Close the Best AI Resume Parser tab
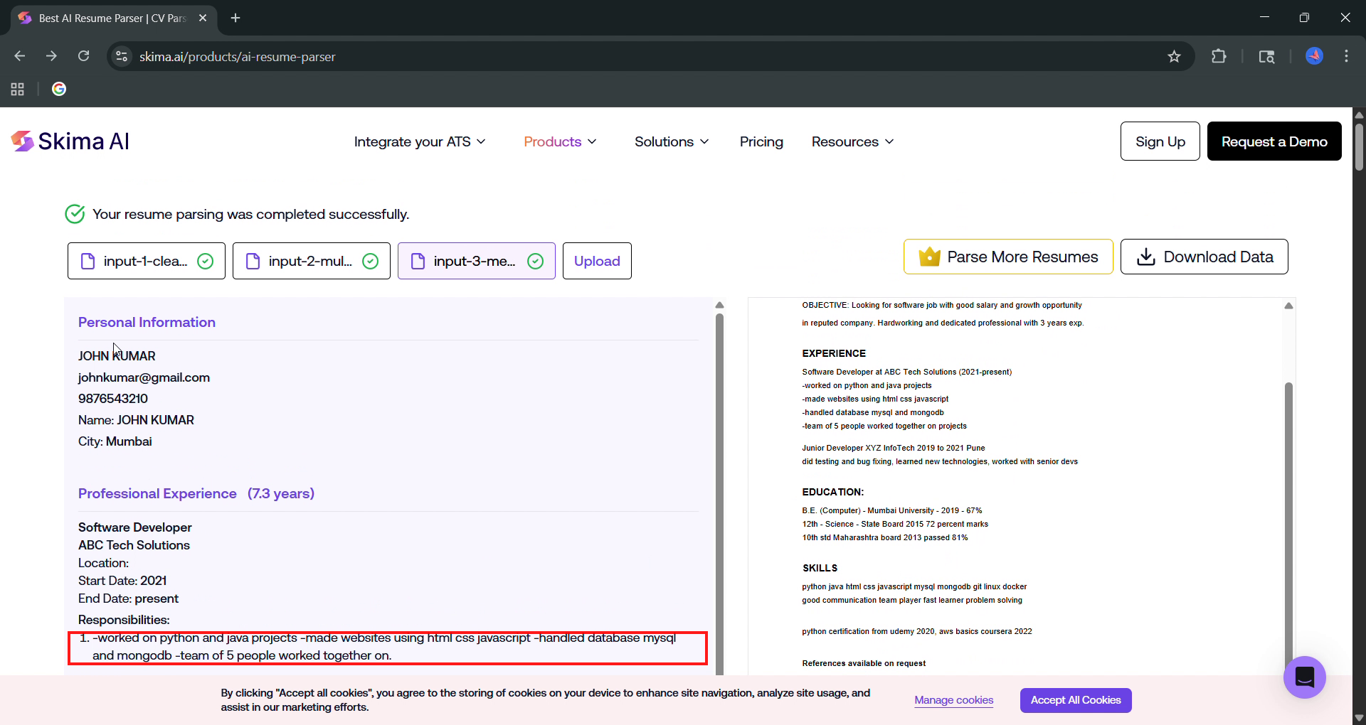Image resolution: width=1366 pixels, height=725 pixels. point(203,18)
